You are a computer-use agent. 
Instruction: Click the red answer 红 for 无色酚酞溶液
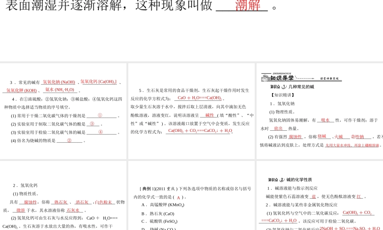[x=359, y=197]
